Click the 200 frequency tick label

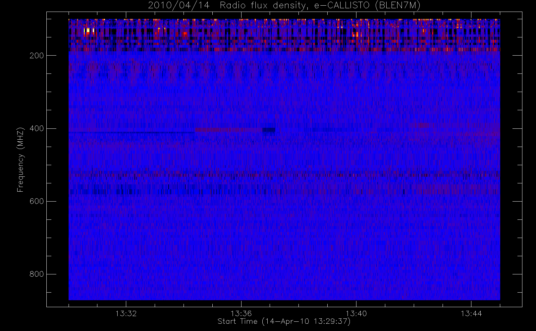pyautogui.click(x=36, y=56)
